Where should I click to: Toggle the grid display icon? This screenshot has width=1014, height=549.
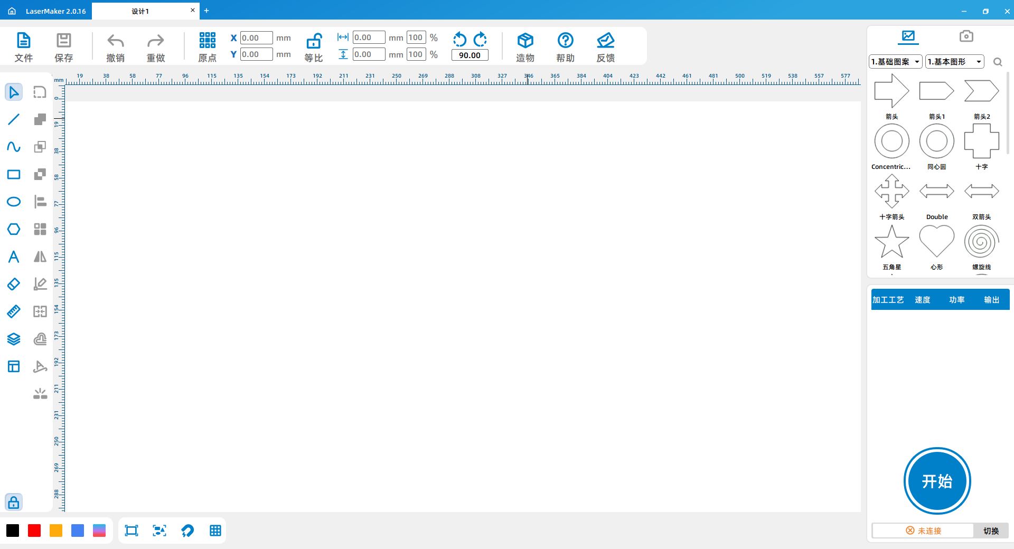[x=215, y=531]
